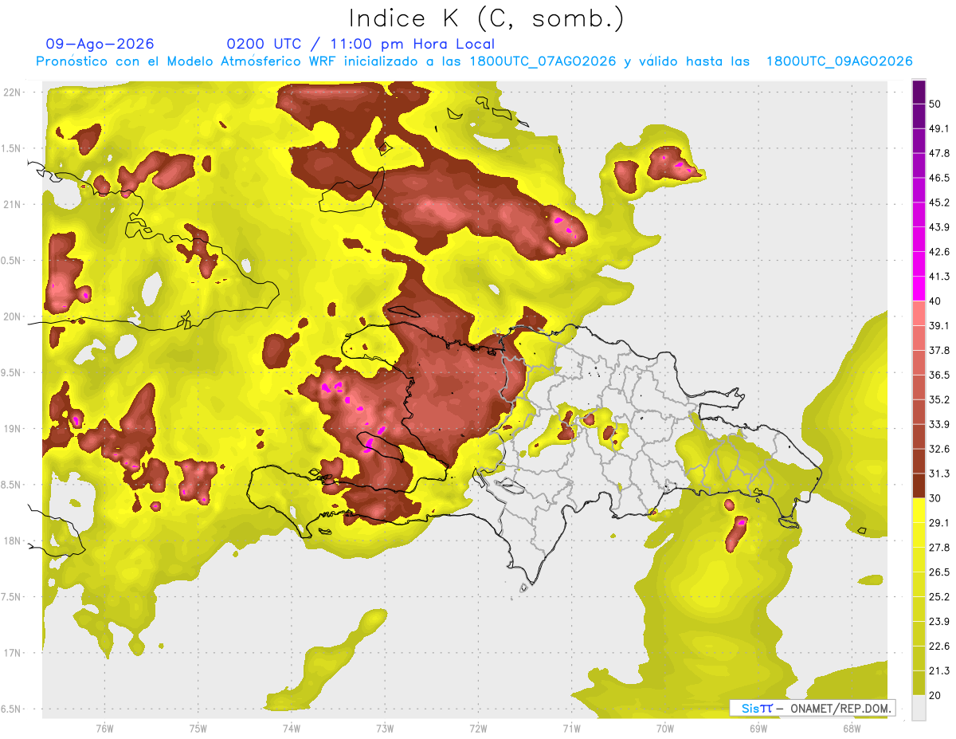Click the "ONAMET/REP.DOM." credit label
956x739 pixels.
point(841,708)
